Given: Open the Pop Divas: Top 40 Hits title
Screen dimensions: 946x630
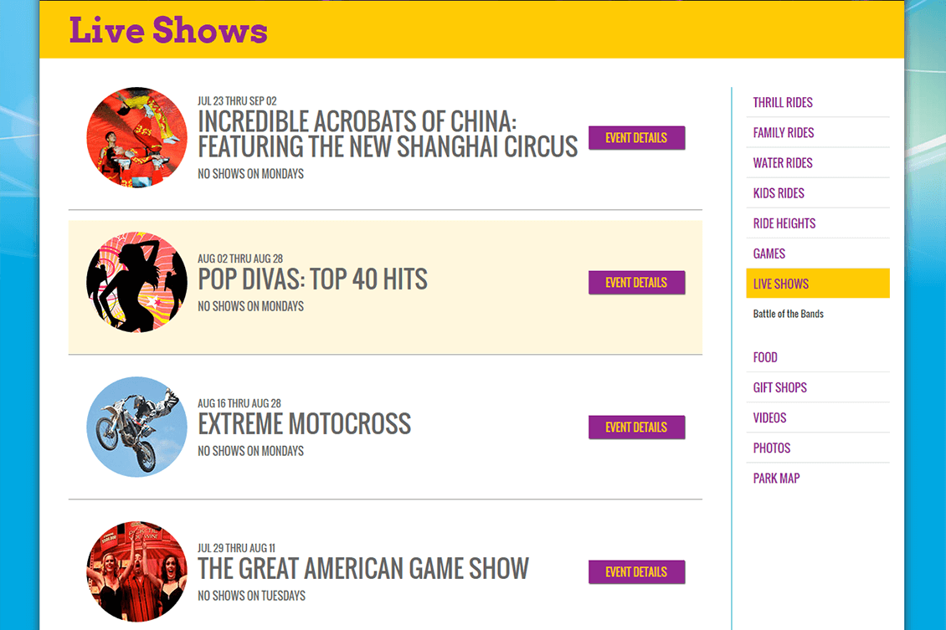Looking at the screenshot, I should pyautogui.click(x=312, y=279).
